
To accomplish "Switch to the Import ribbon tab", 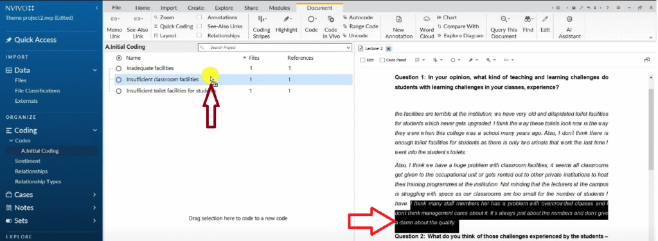I will point(169,8).
